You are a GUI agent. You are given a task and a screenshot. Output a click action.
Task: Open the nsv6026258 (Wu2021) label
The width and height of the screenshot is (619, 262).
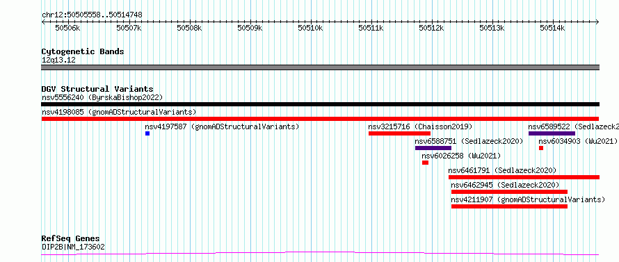coord(461,156)
